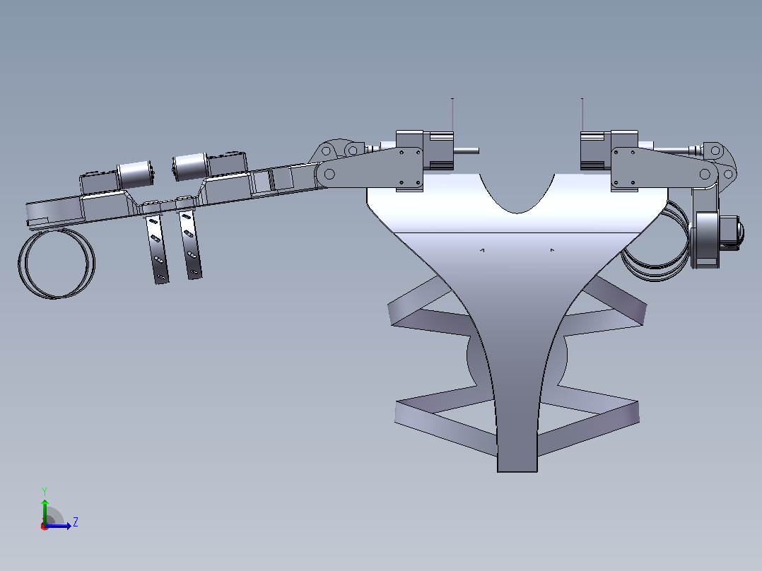Select the right cylindrical motor of the arm pair
This screenshot has height=571, width=762.
(189, 167)
